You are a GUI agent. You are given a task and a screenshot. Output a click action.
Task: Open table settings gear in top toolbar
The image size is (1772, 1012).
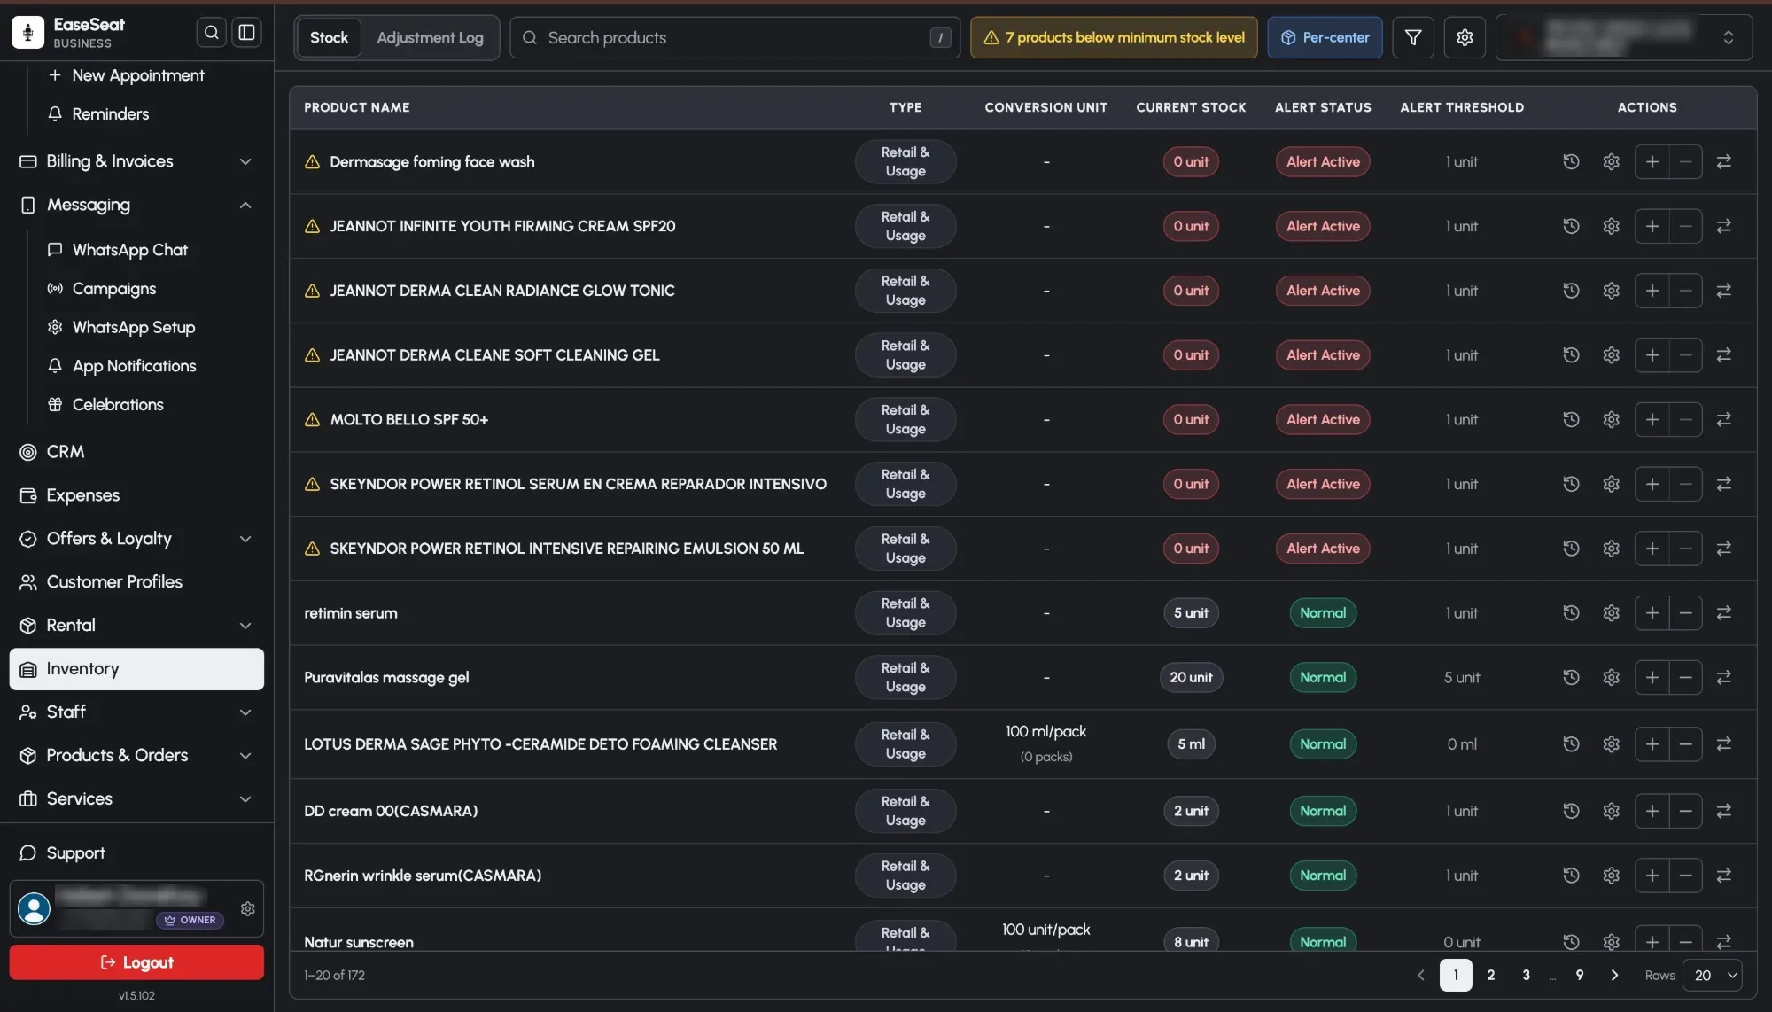point(1465,37)
